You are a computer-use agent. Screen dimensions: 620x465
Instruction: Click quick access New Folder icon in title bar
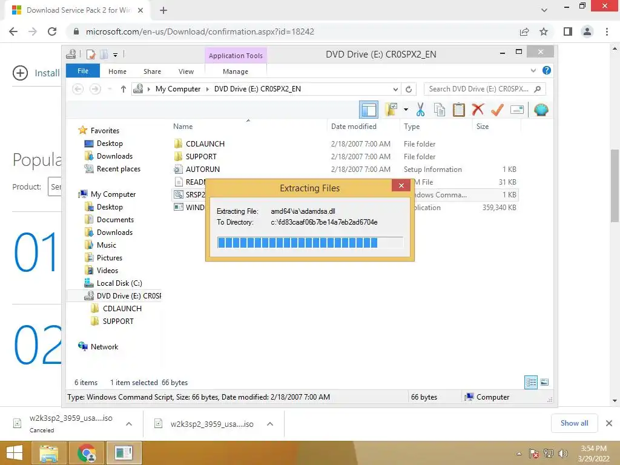click(104, 54)
